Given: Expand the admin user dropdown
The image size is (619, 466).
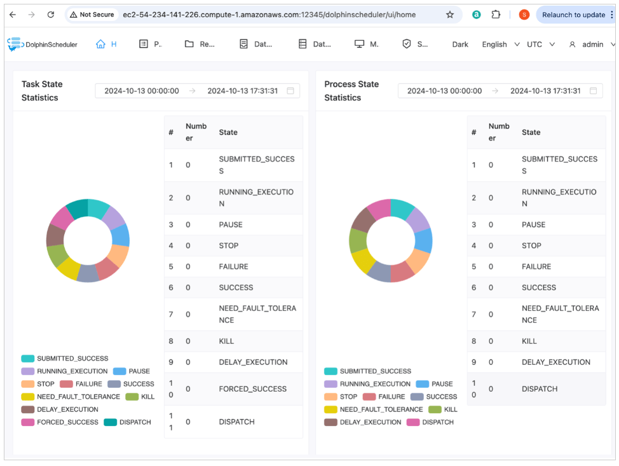Looking at the screenshot, I should click(x=592, y=45).
